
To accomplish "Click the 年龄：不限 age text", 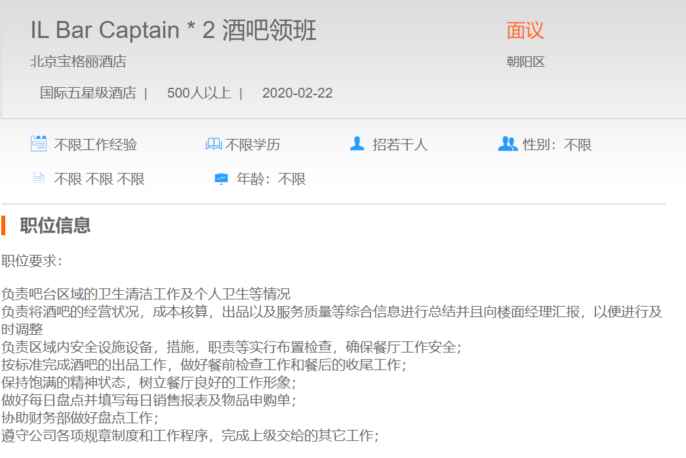I will pos(271,179).
